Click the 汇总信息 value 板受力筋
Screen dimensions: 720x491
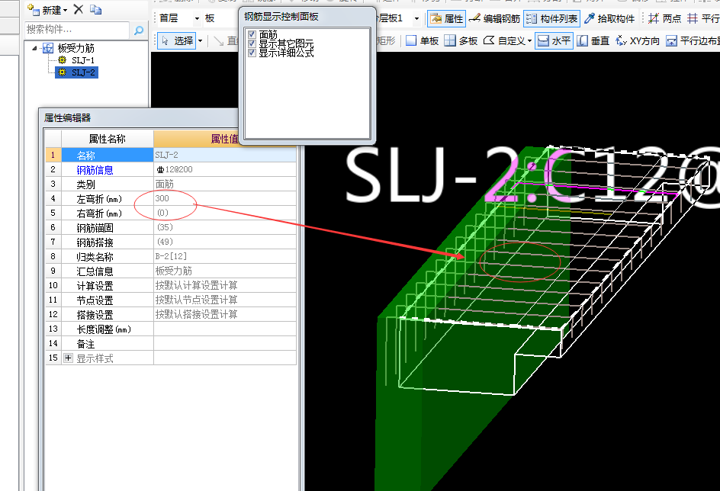tap(174, 271)
